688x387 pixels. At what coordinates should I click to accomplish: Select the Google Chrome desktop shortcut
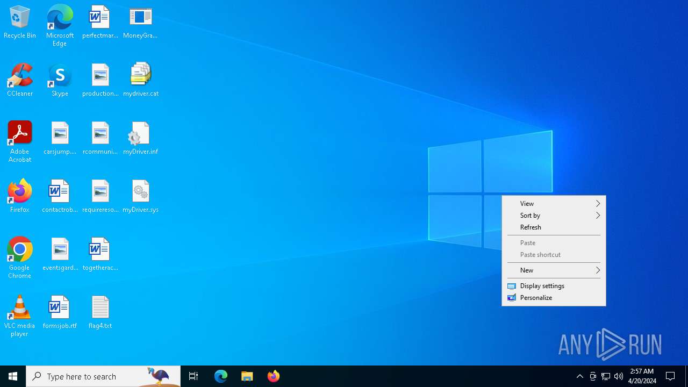(x=20, y=258)
